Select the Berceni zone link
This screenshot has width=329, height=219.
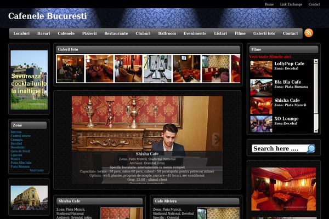(16, 132)
